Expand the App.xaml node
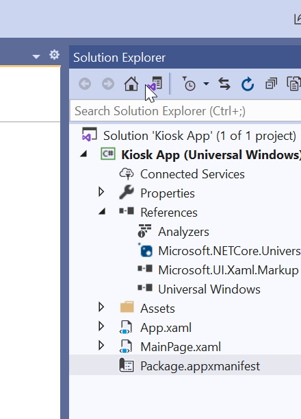Image resolution: width=301 pixels, height=419 pixels. 101,326
